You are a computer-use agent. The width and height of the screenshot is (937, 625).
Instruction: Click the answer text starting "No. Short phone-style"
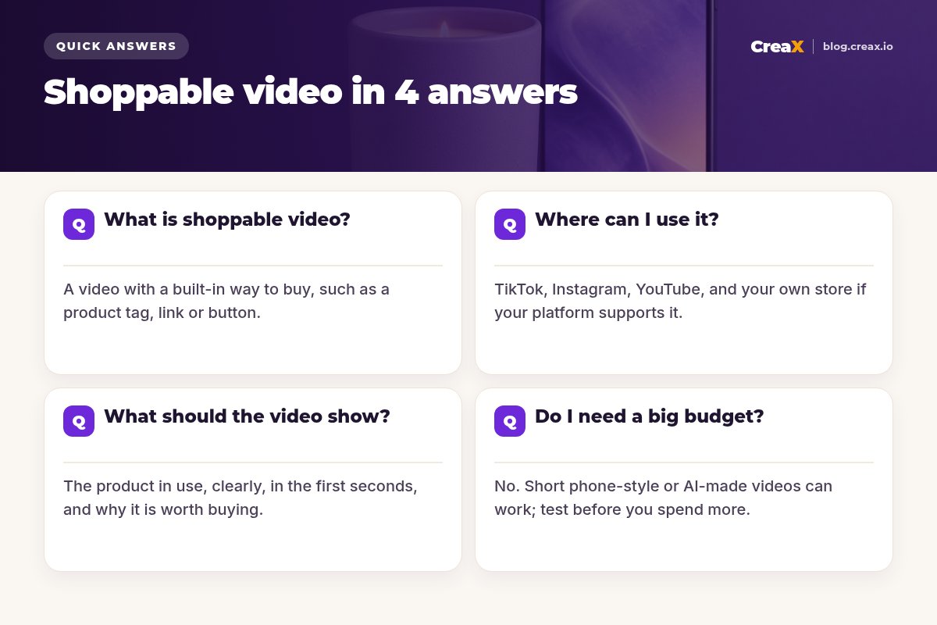coord(663,498)
